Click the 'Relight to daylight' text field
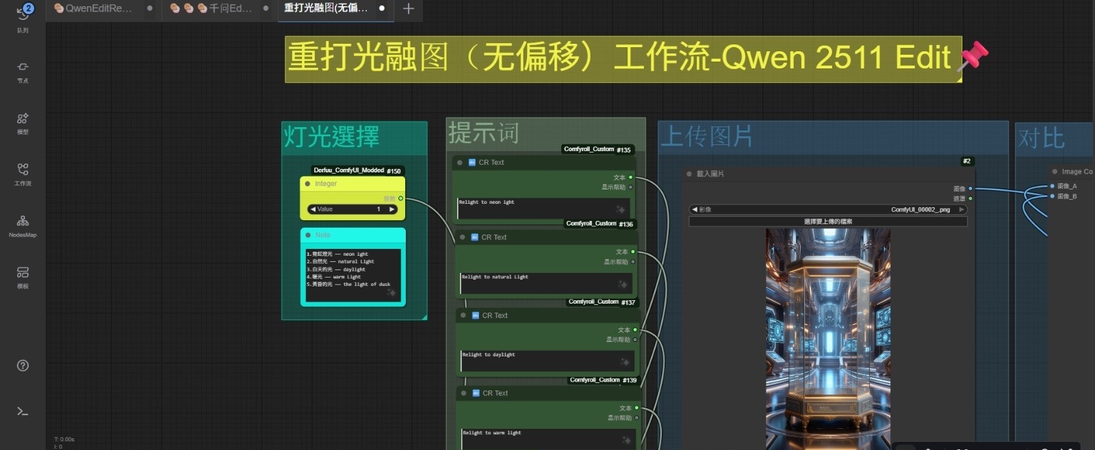 point(547,361)
